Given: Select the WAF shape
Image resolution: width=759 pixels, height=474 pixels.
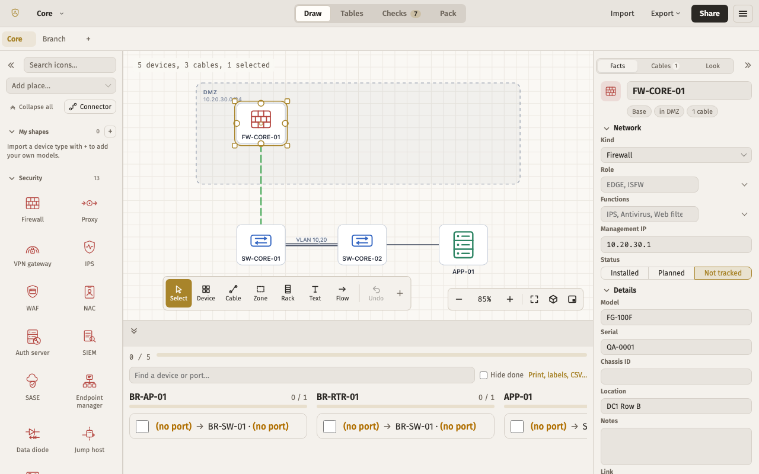Looking at the screenshot, I should tap(33, 298).
